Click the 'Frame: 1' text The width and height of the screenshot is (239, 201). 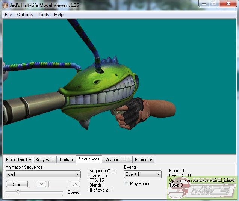(177, 170)
